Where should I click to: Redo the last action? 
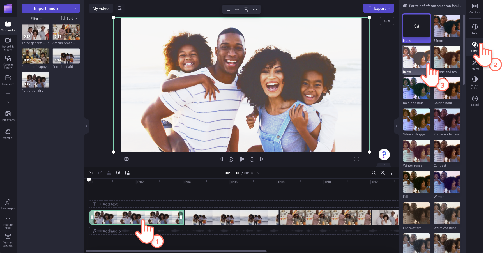tap(100, 173)
